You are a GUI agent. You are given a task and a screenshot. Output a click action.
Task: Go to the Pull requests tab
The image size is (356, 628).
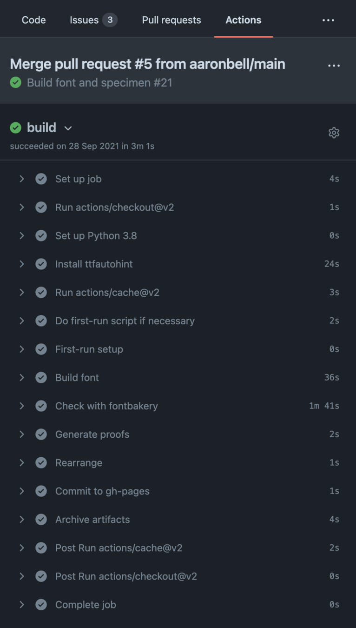click(171, 20)
